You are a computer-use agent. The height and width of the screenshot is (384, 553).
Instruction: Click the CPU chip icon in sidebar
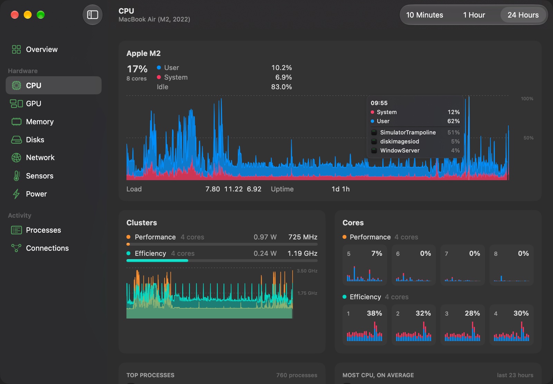(x=16, y=85)
